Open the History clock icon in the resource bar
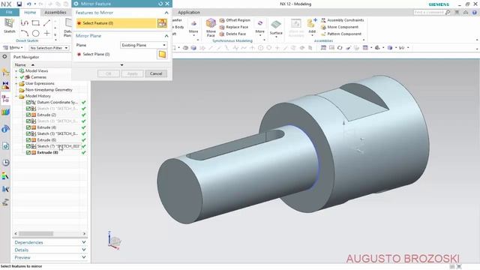Viewport: 480px width, 270px height. click(5, 162)
